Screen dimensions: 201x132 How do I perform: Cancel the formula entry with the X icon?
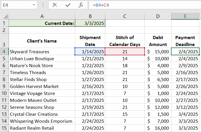click(x=55, y=5)
